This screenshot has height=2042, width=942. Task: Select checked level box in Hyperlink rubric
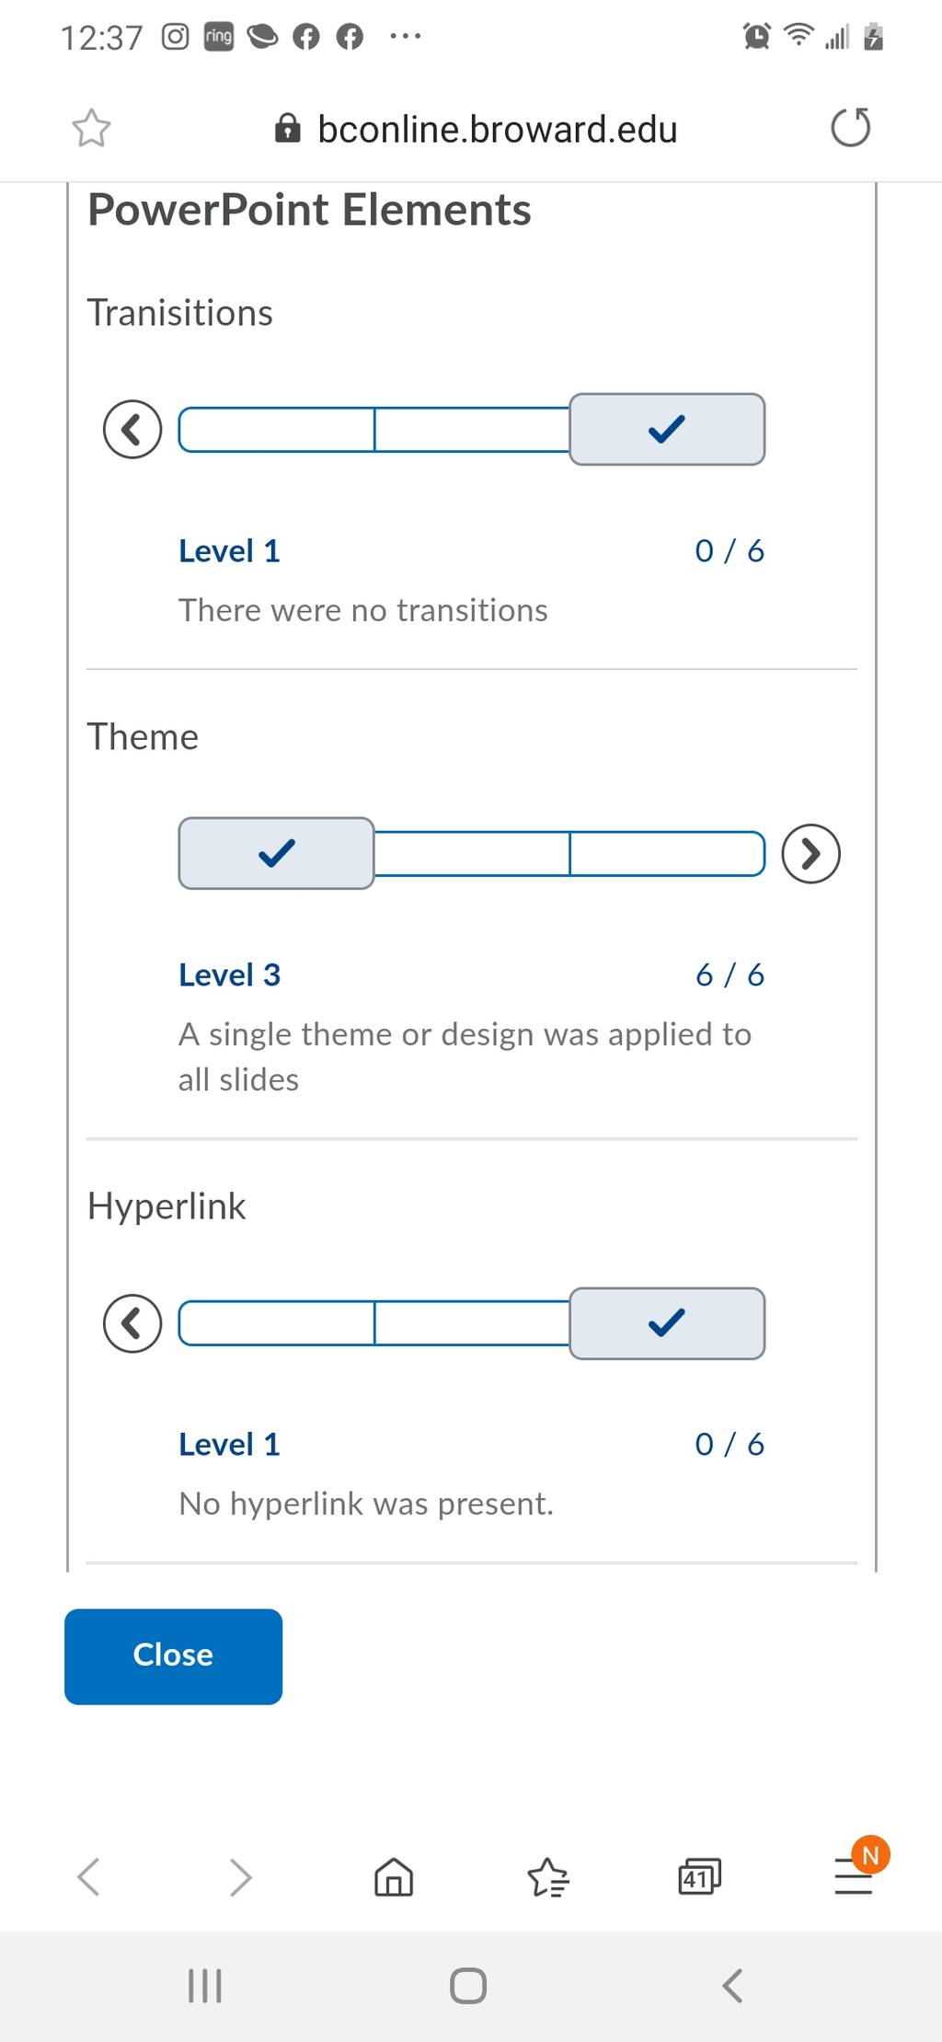point(667,1323)
